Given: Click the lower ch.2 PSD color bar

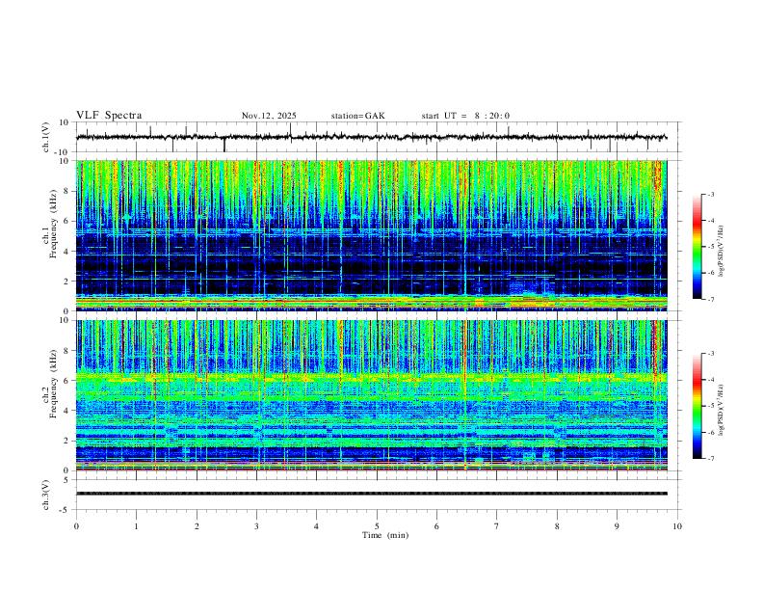Looking at the screenshot, I should click(697, 406).
